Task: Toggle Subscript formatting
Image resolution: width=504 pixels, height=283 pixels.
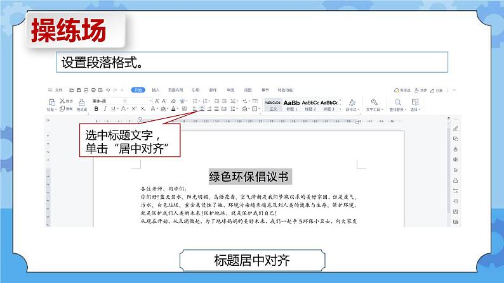Action: [143, 109]
